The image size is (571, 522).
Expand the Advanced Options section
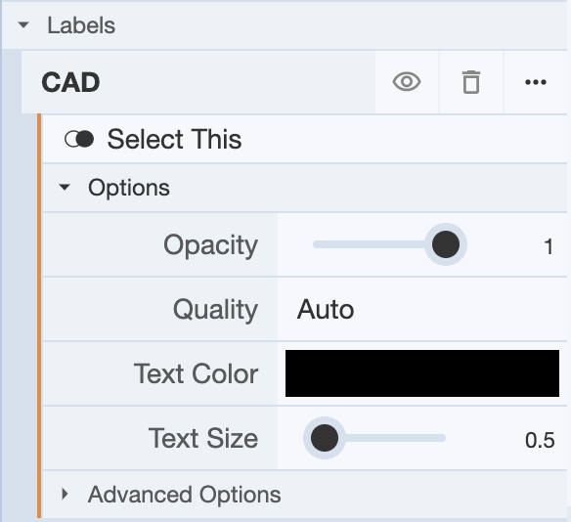click(x=65, y=494)
